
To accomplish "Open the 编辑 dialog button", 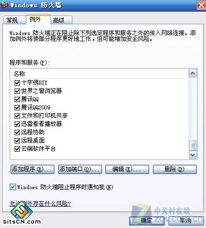I will point(127,169).
